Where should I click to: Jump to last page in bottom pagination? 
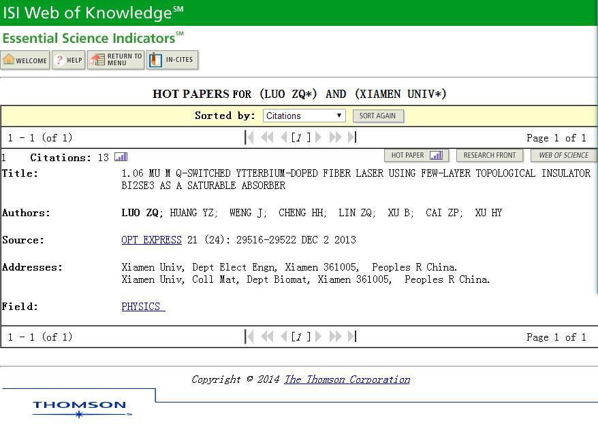coord(351,337)
